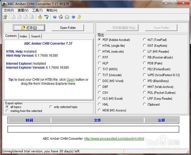The image size is (191, 155).
Task: Choose the DBF export format
Action: [103, 87]
